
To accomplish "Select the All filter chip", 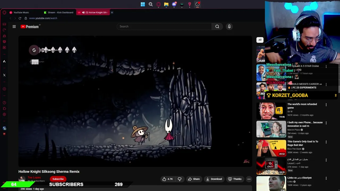I will click(260, 40).
